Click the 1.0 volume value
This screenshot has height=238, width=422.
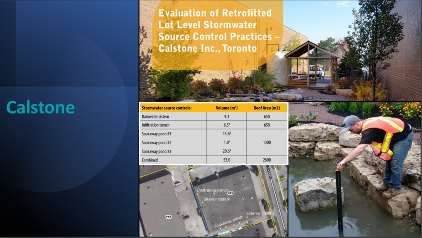(x=227, y=142)
